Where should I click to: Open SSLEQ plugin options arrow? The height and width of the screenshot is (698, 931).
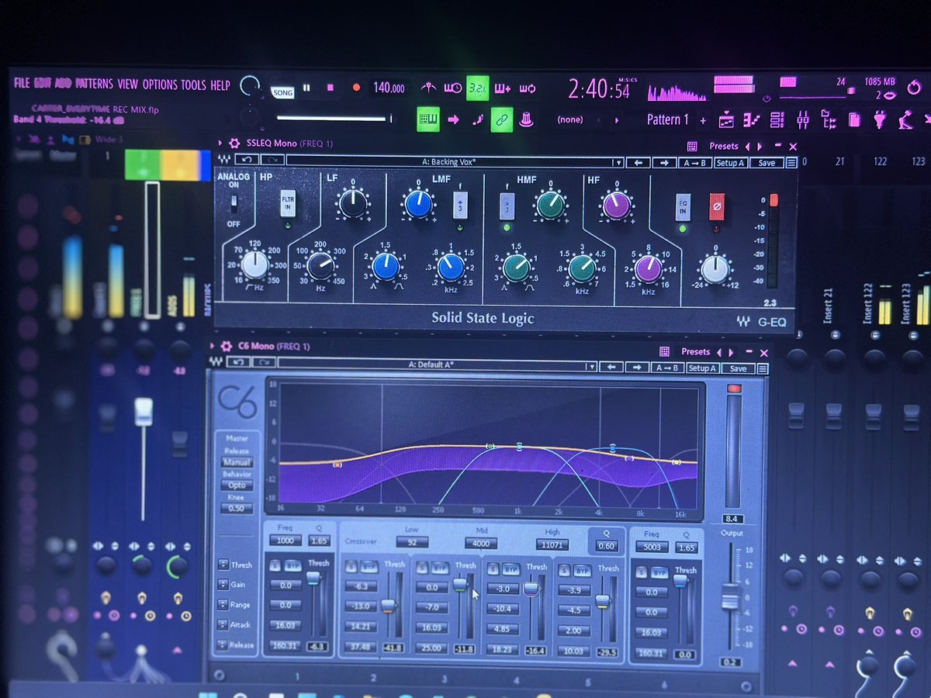220,143
